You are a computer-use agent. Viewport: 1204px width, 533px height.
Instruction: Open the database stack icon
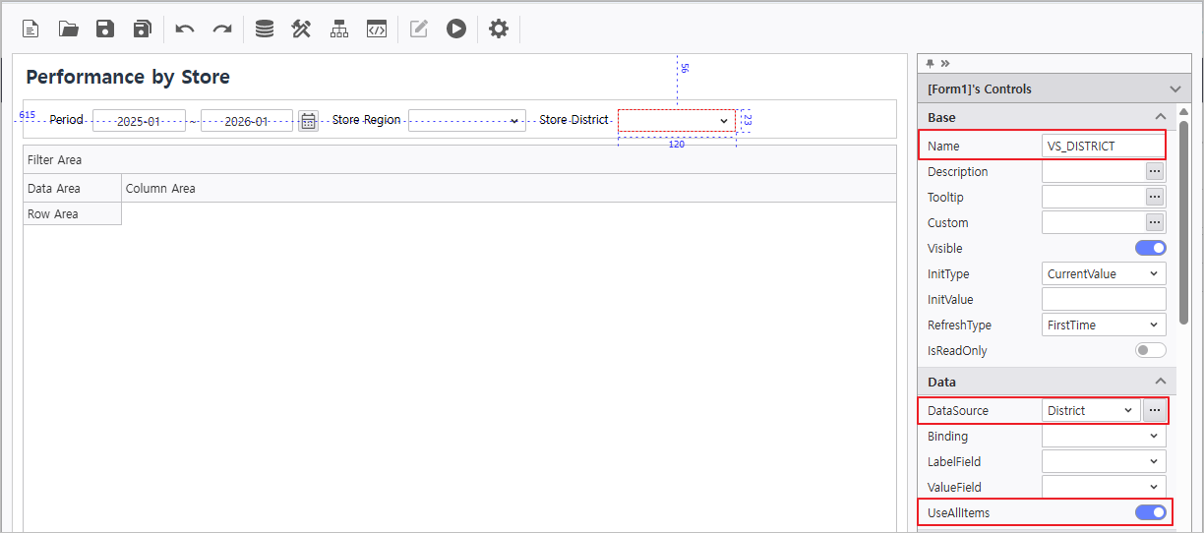(264, 29)
